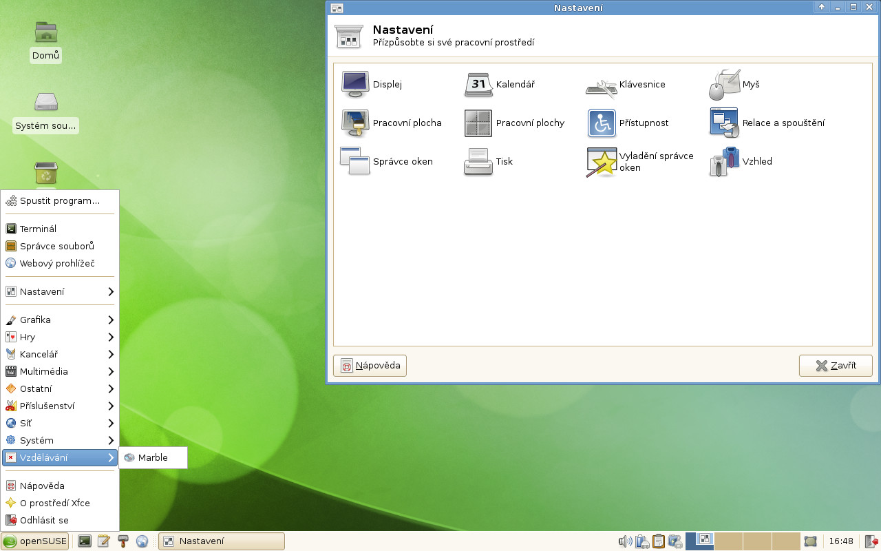Open the Displej settings icon
This screenshot has height=551, width=881.
point(356,85)
